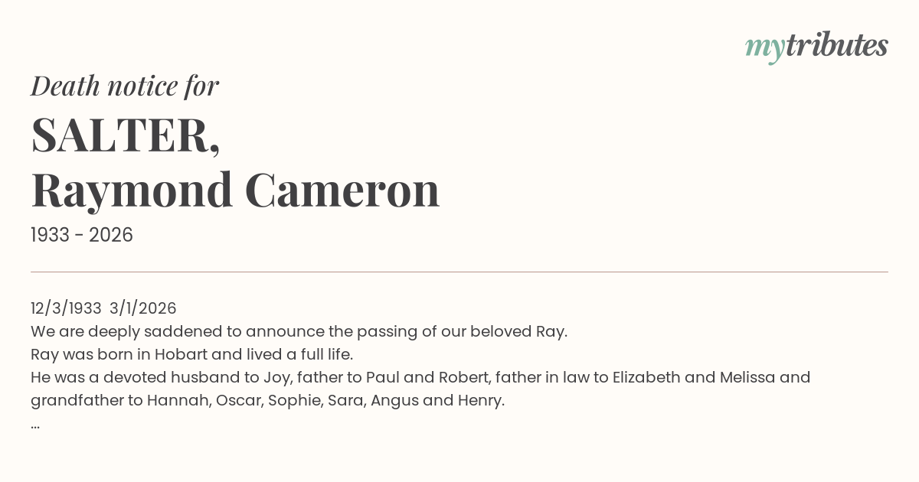919x482 pixels.
Task: Select the name Raymond Cameron
Action: click(235, 190)
